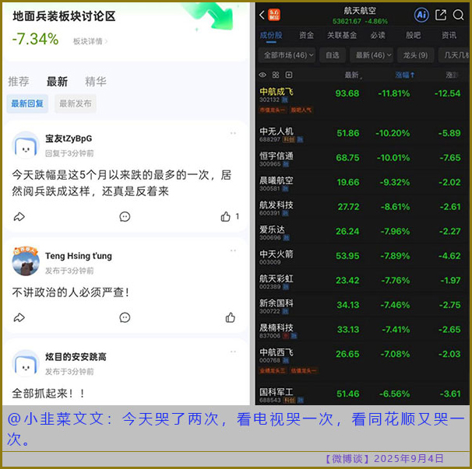The image size is (472, 469).
Task: Open the 板块详情 link
Action: 90,41
